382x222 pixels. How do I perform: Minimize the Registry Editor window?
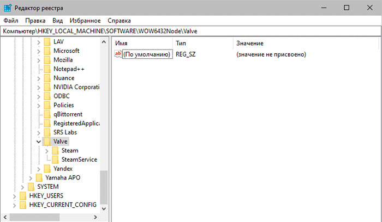[x=324, y=8]
